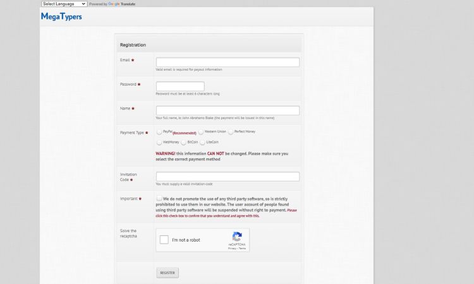Viewport: 474px width, 284px height.
Task: Click the 'Valid email is required' hint text
Action: (189, 69)
